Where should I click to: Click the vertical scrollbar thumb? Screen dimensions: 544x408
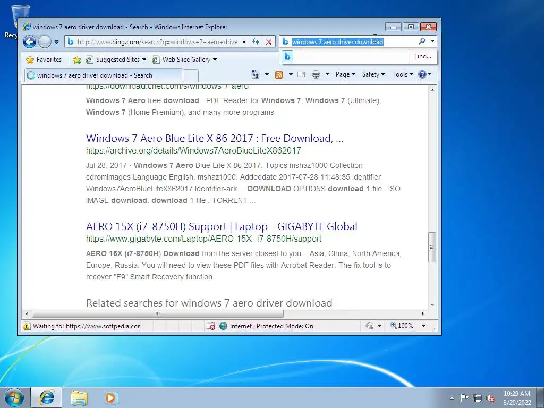(432, 247)
